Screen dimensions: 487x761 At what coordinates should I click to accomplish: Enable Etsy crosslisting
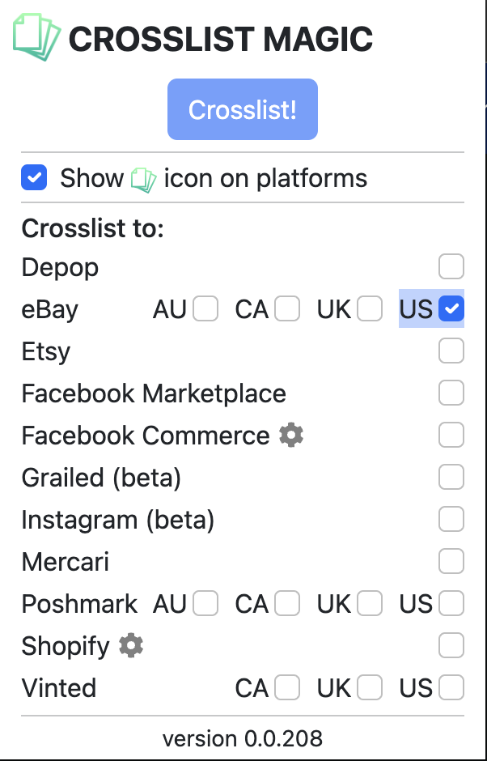[451, 351]
